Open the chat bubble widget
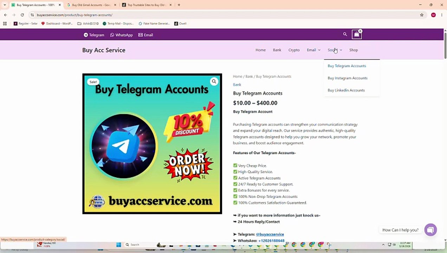Image resolution: width=447 pixels, height=253 pixels. coord(430,230)
